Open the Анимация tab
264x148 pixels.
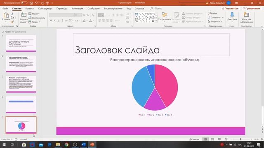tap(78, 8)
